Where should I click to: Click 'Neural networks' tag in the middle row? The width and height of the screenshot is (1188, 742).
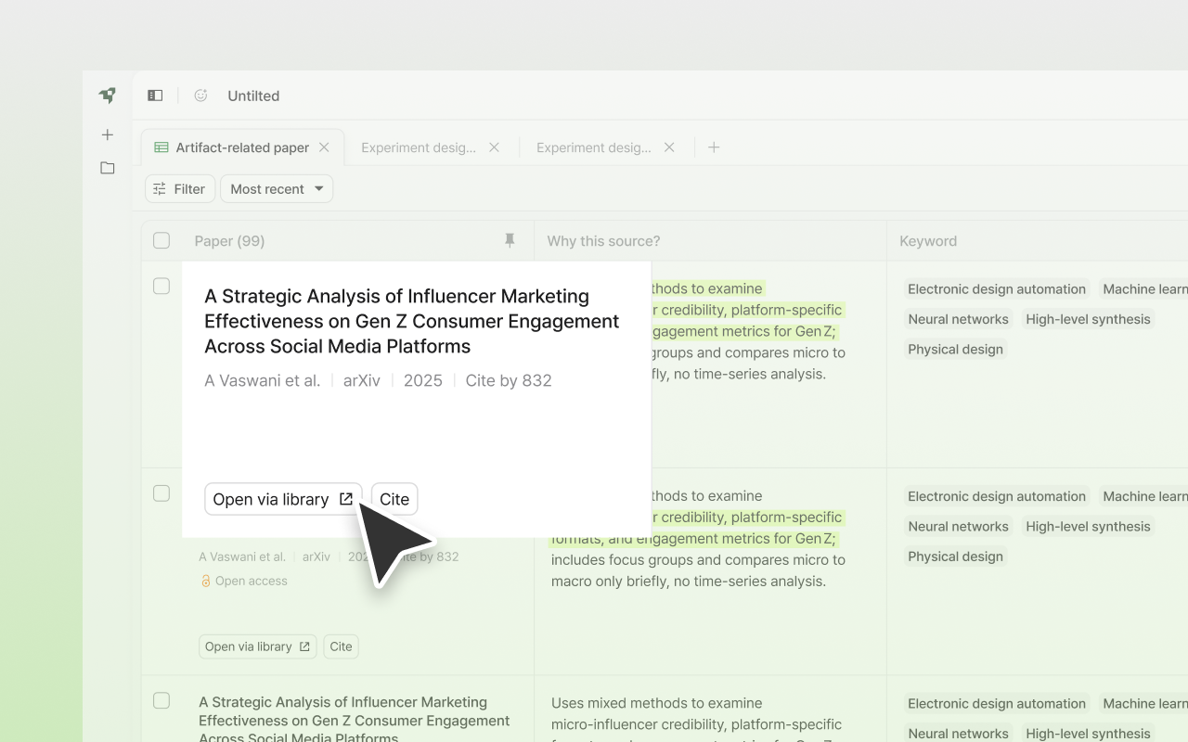click(x=959, y=526)
